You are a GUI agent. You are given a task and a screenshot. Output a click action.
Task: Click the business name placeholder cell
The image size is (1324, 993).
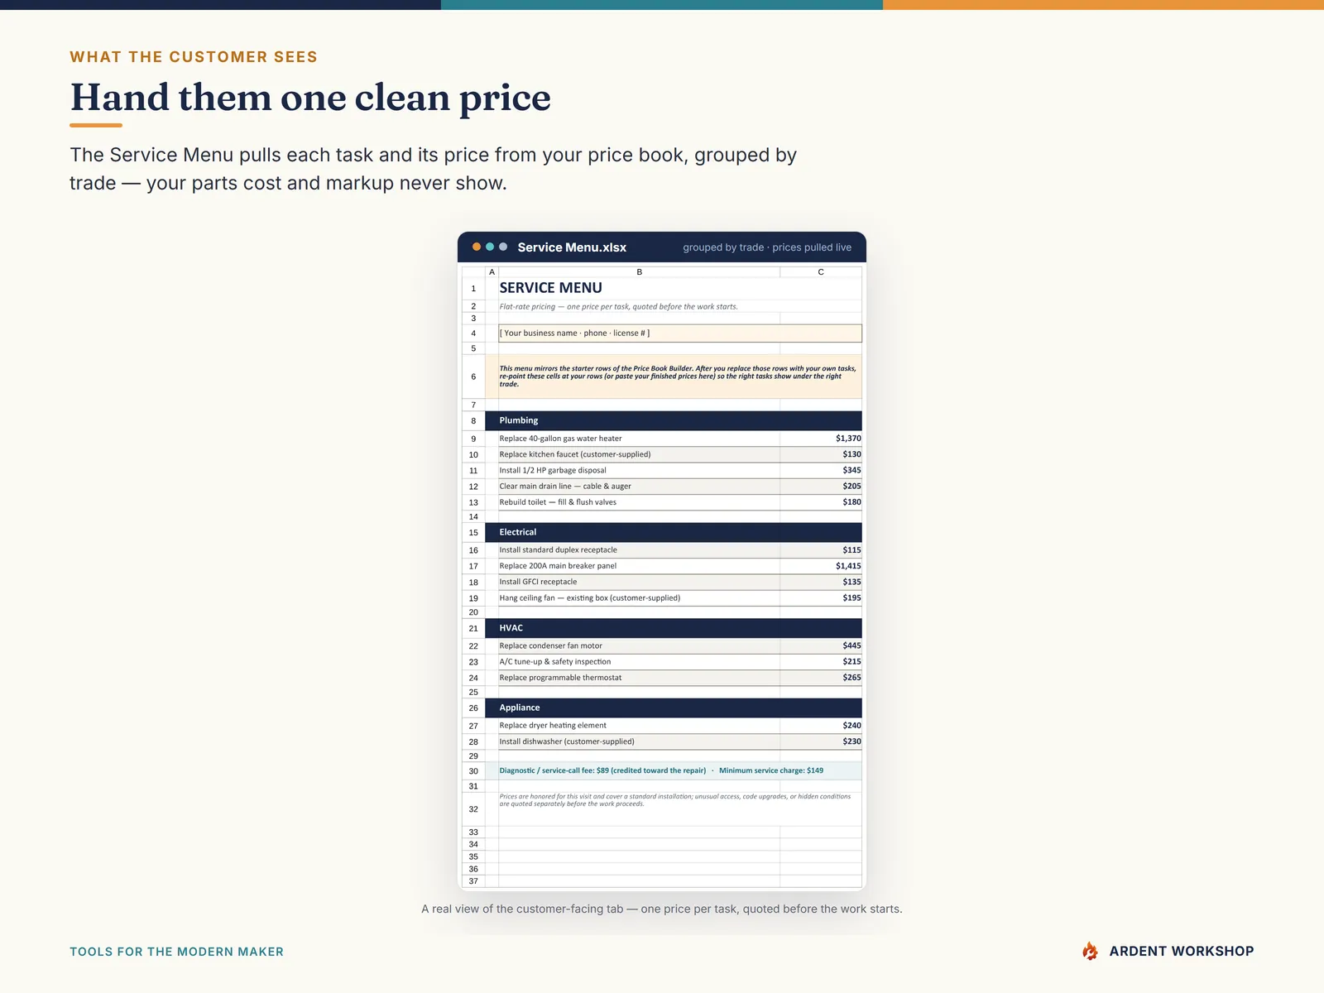point(680,333)
